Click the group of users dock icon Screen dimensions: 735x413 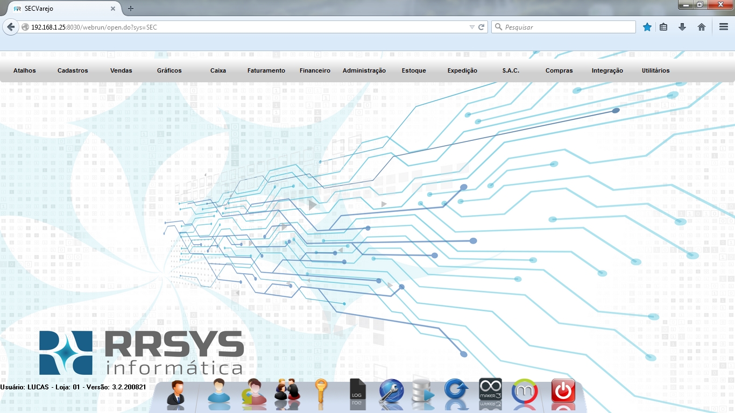click(287, 391)
